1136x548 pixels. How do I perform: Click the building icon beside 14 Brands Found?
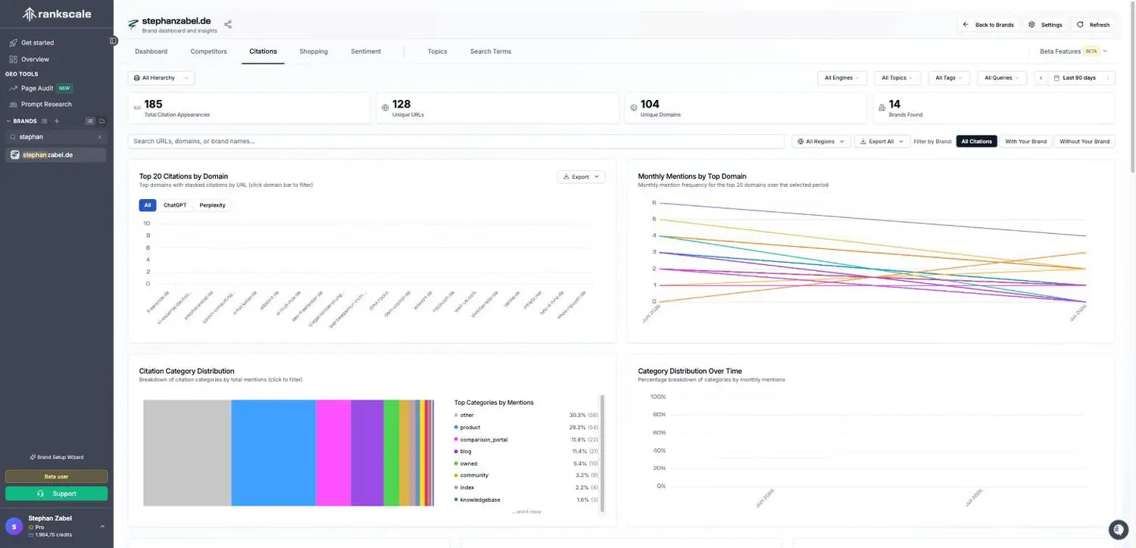point(882,108)
